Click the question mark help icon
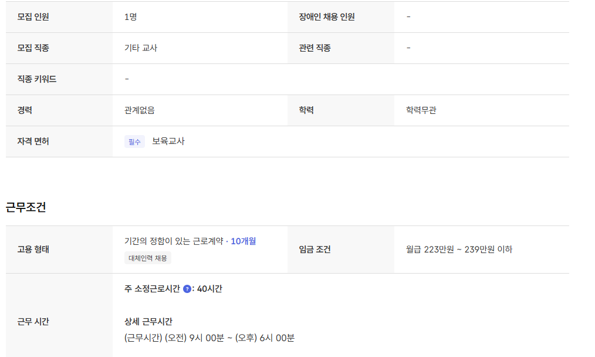Image resolution: width=595 pixels, height=357 pixels. pyautogui.click(x=187, y=289)
